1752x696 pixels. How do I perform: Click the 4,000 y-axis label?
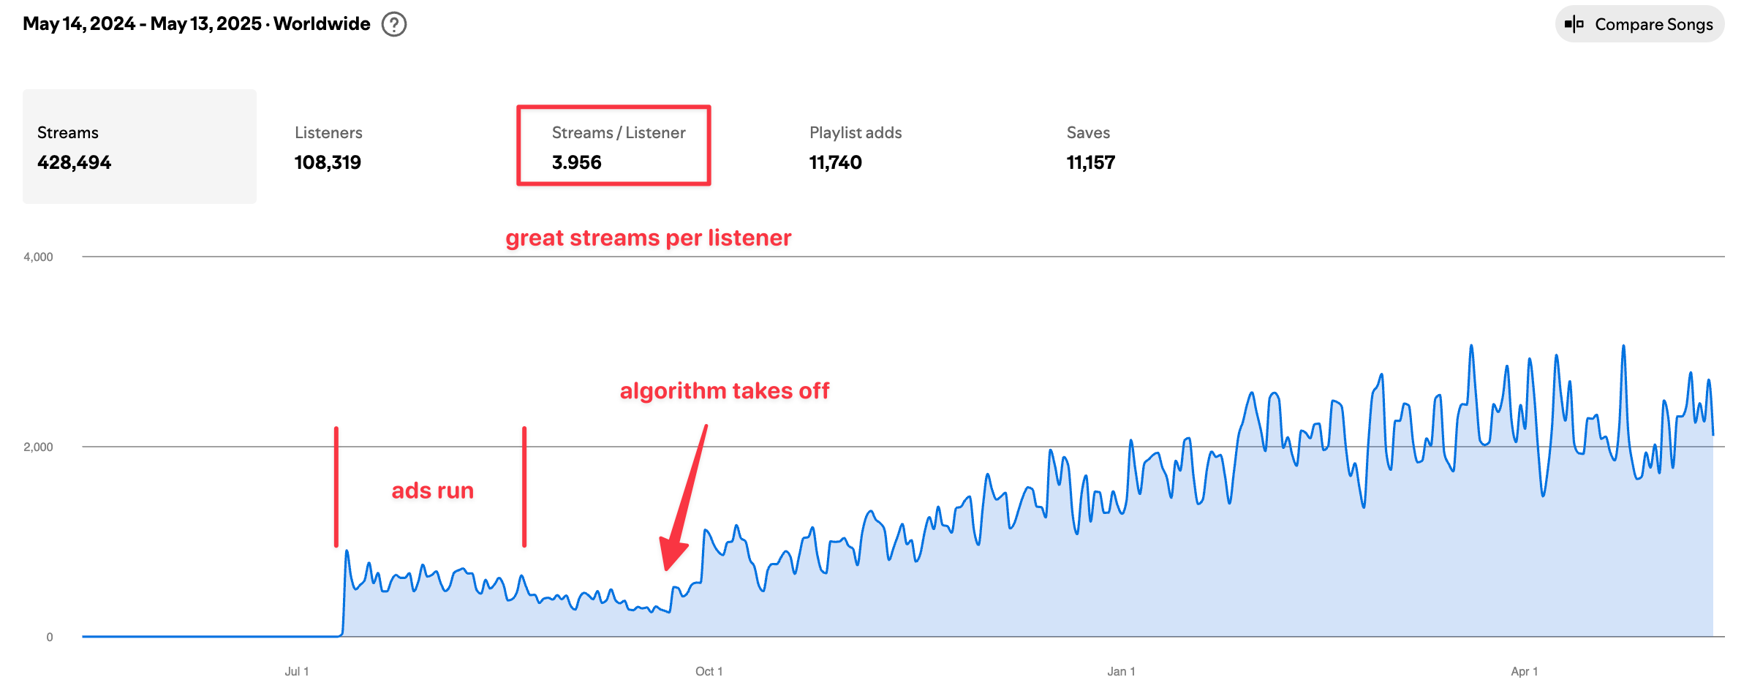pos(38,257)
